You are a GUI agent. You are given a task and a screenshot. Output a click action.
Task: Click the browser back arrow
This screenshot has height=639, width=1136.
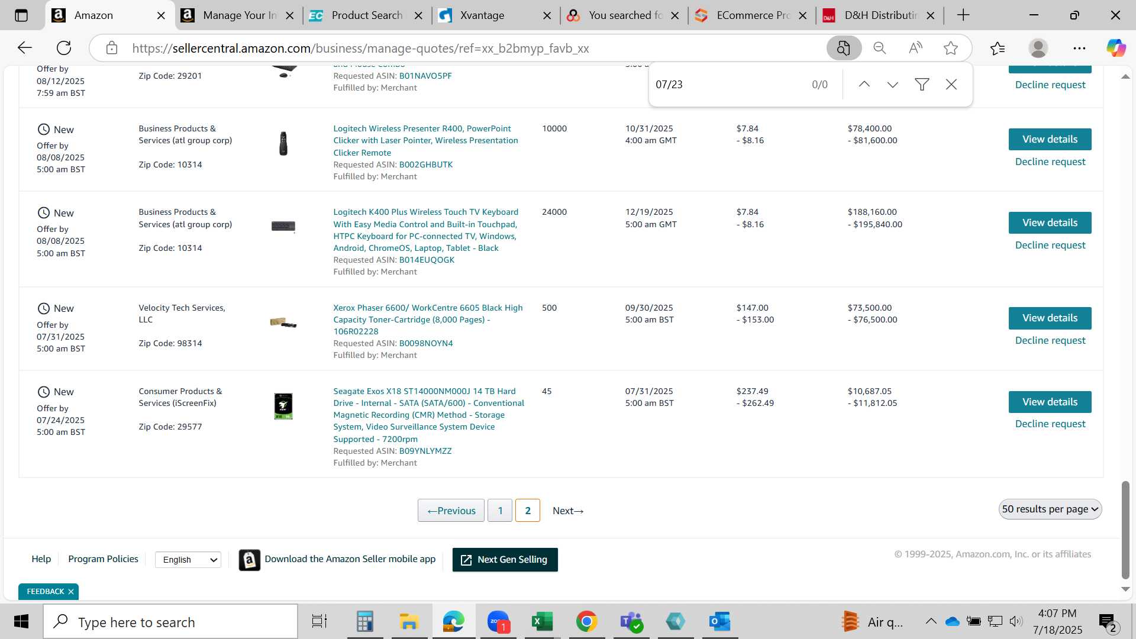pyautogui.click(x=24, y=48)
